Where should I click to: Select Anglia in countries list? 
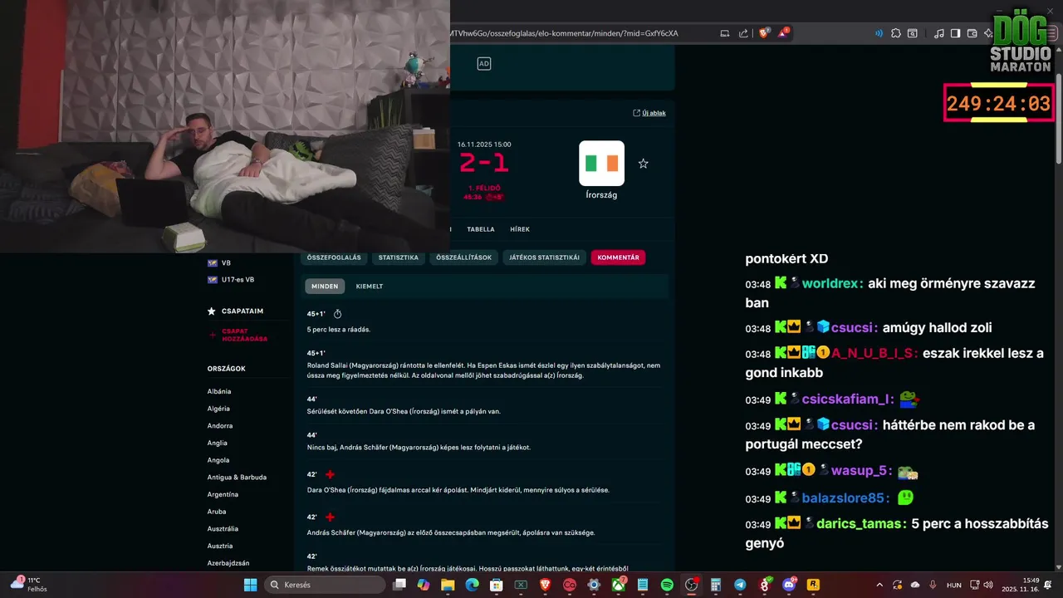click(218, 443)
